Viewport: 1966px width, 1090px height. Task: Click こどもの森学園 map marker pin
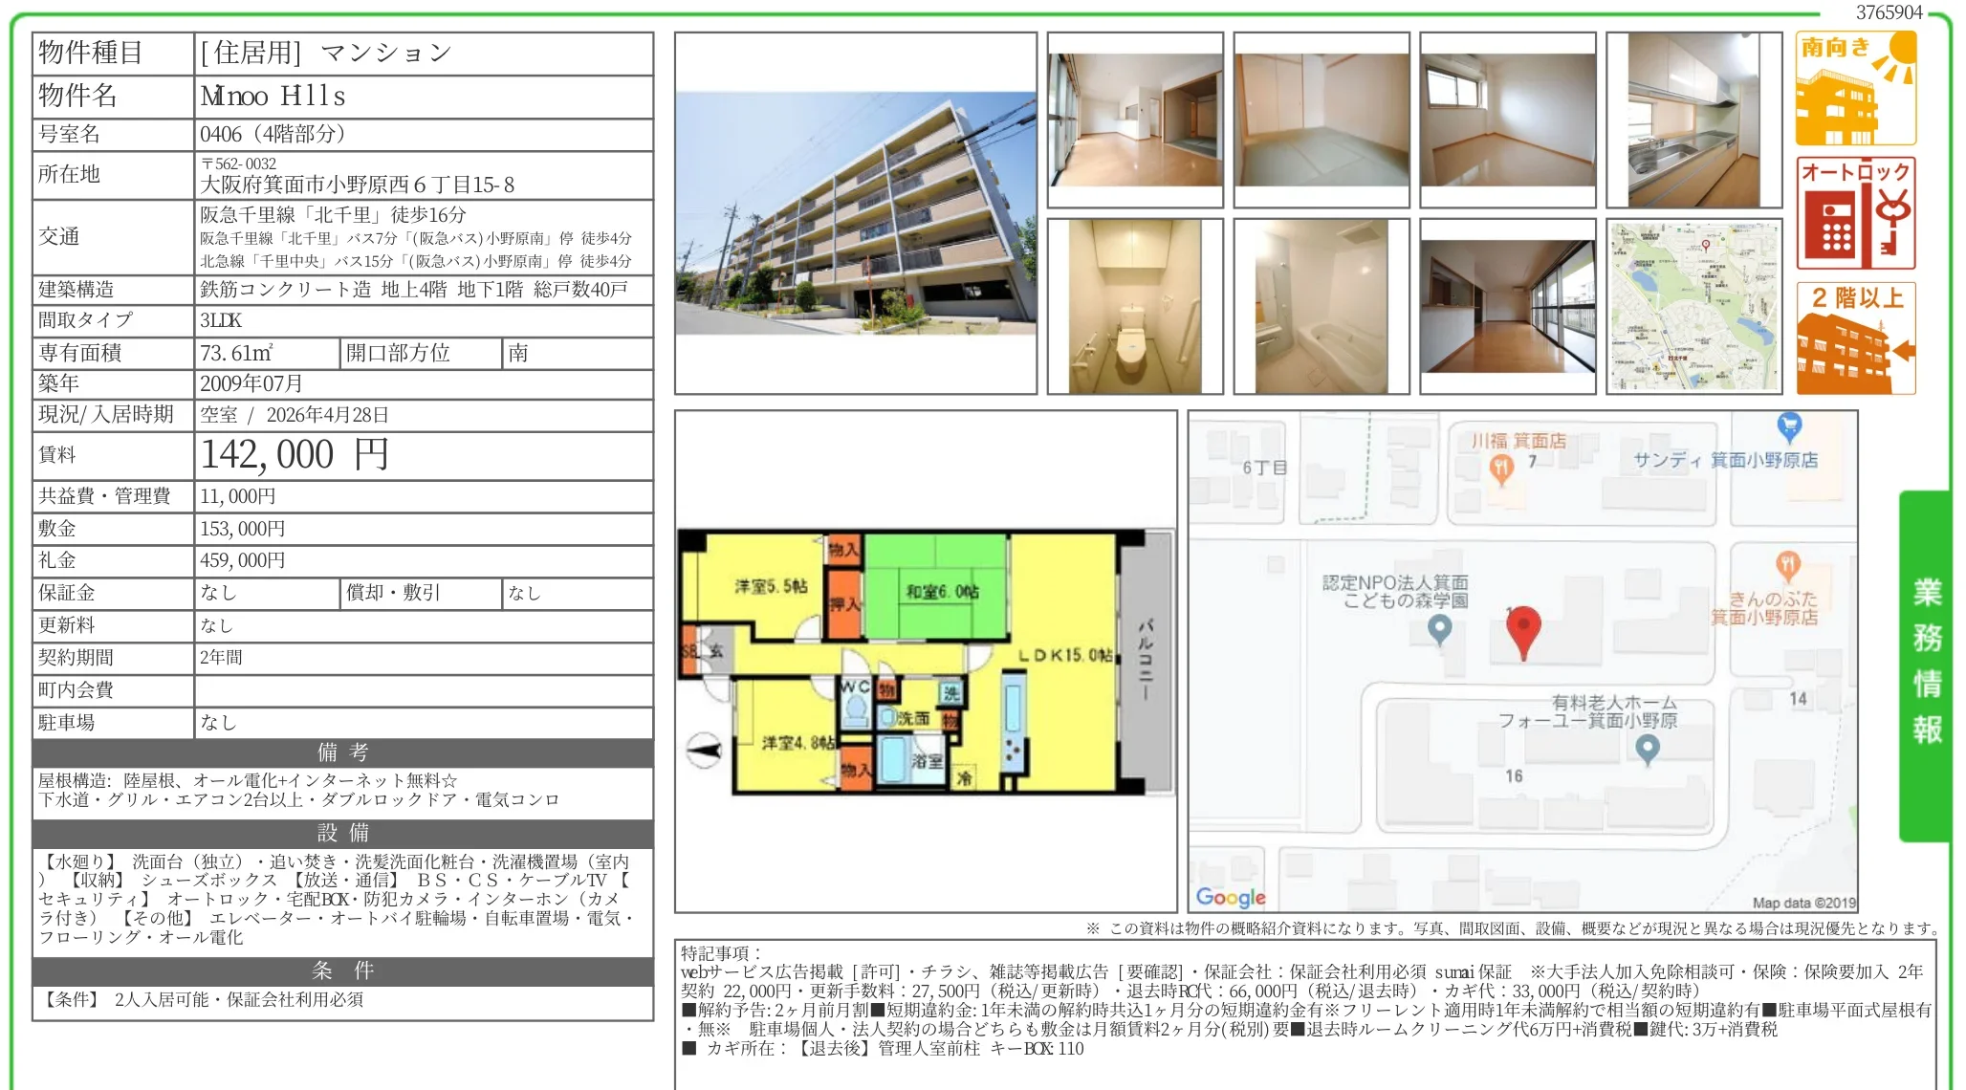(x=1439, y=629)
